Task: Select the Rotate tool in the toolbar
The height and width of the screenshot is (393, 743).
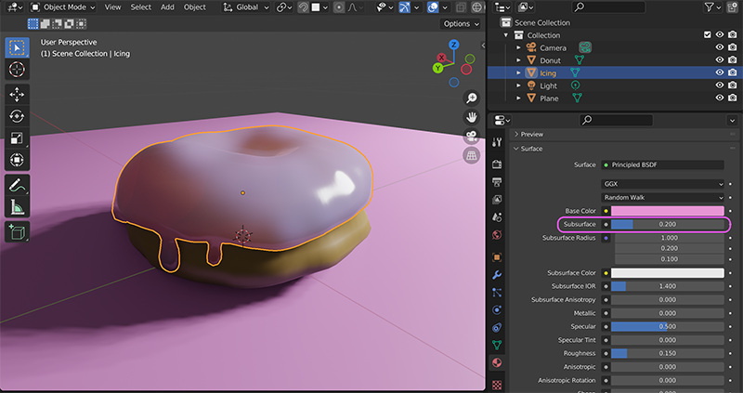Action: pos(17,116)
